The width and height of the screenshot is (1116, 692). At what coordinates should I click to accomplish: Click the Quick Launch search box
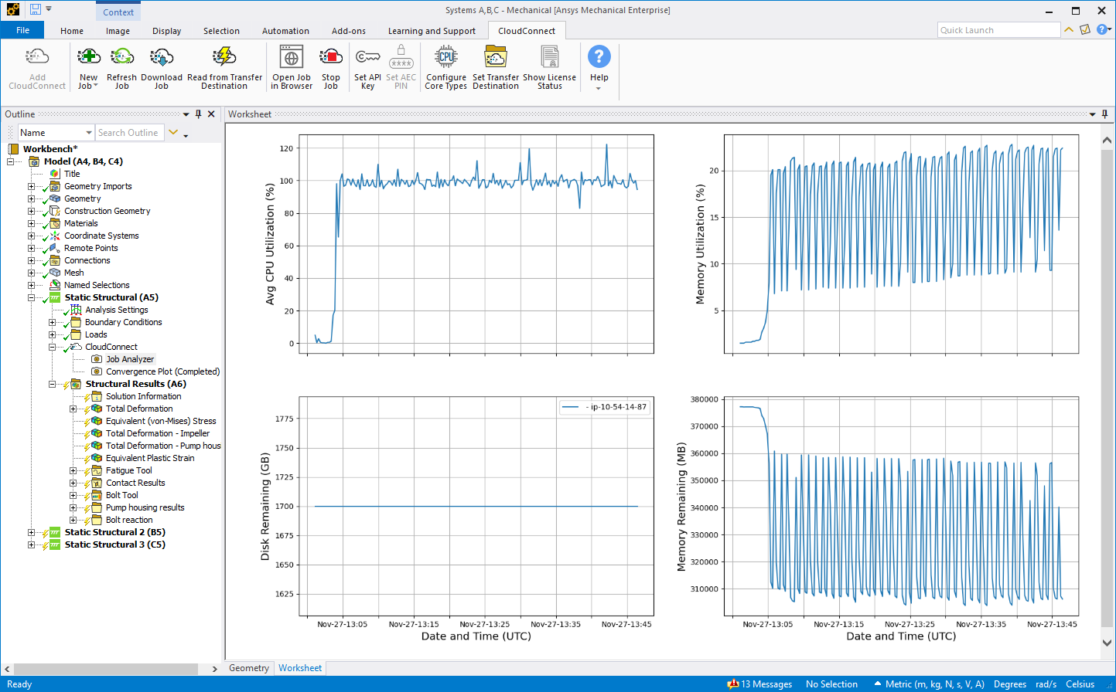pos(998,30)
